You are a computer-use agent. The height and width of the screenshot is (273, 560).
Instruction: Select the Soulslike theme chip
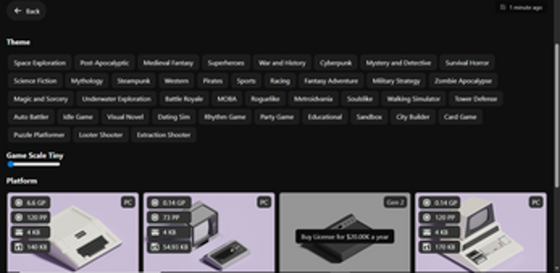tap(360, 99)
